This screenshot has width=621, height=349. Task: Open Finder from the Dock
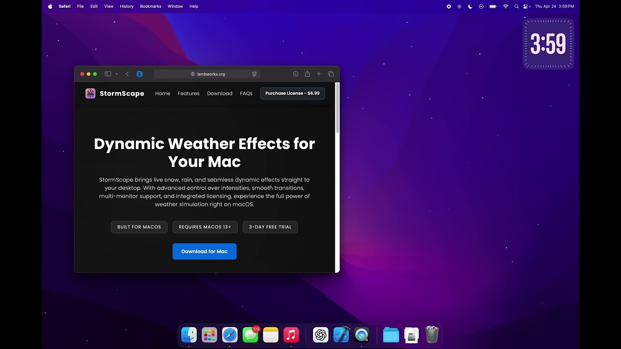coord(189,335)
